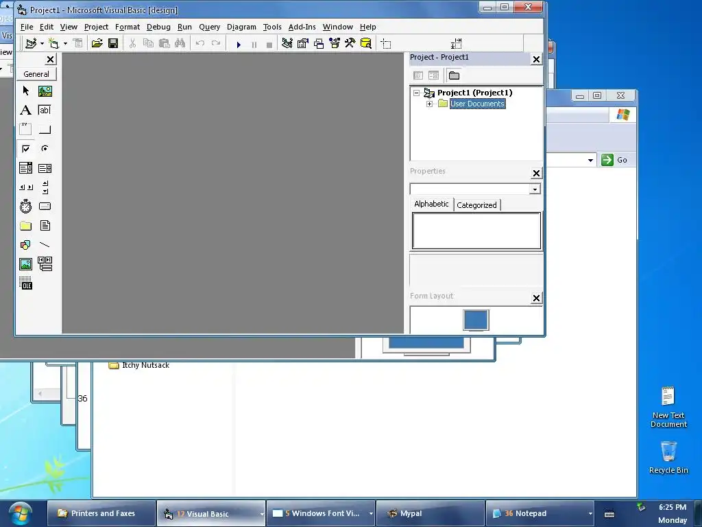
Task: Select the TextBox control (ab|)
Action: 45,110
